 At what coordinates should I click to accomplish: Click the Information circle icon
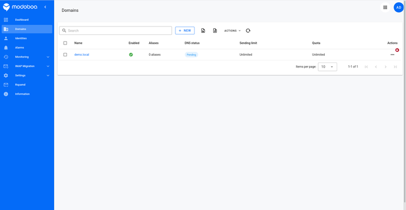coord(6,94)
